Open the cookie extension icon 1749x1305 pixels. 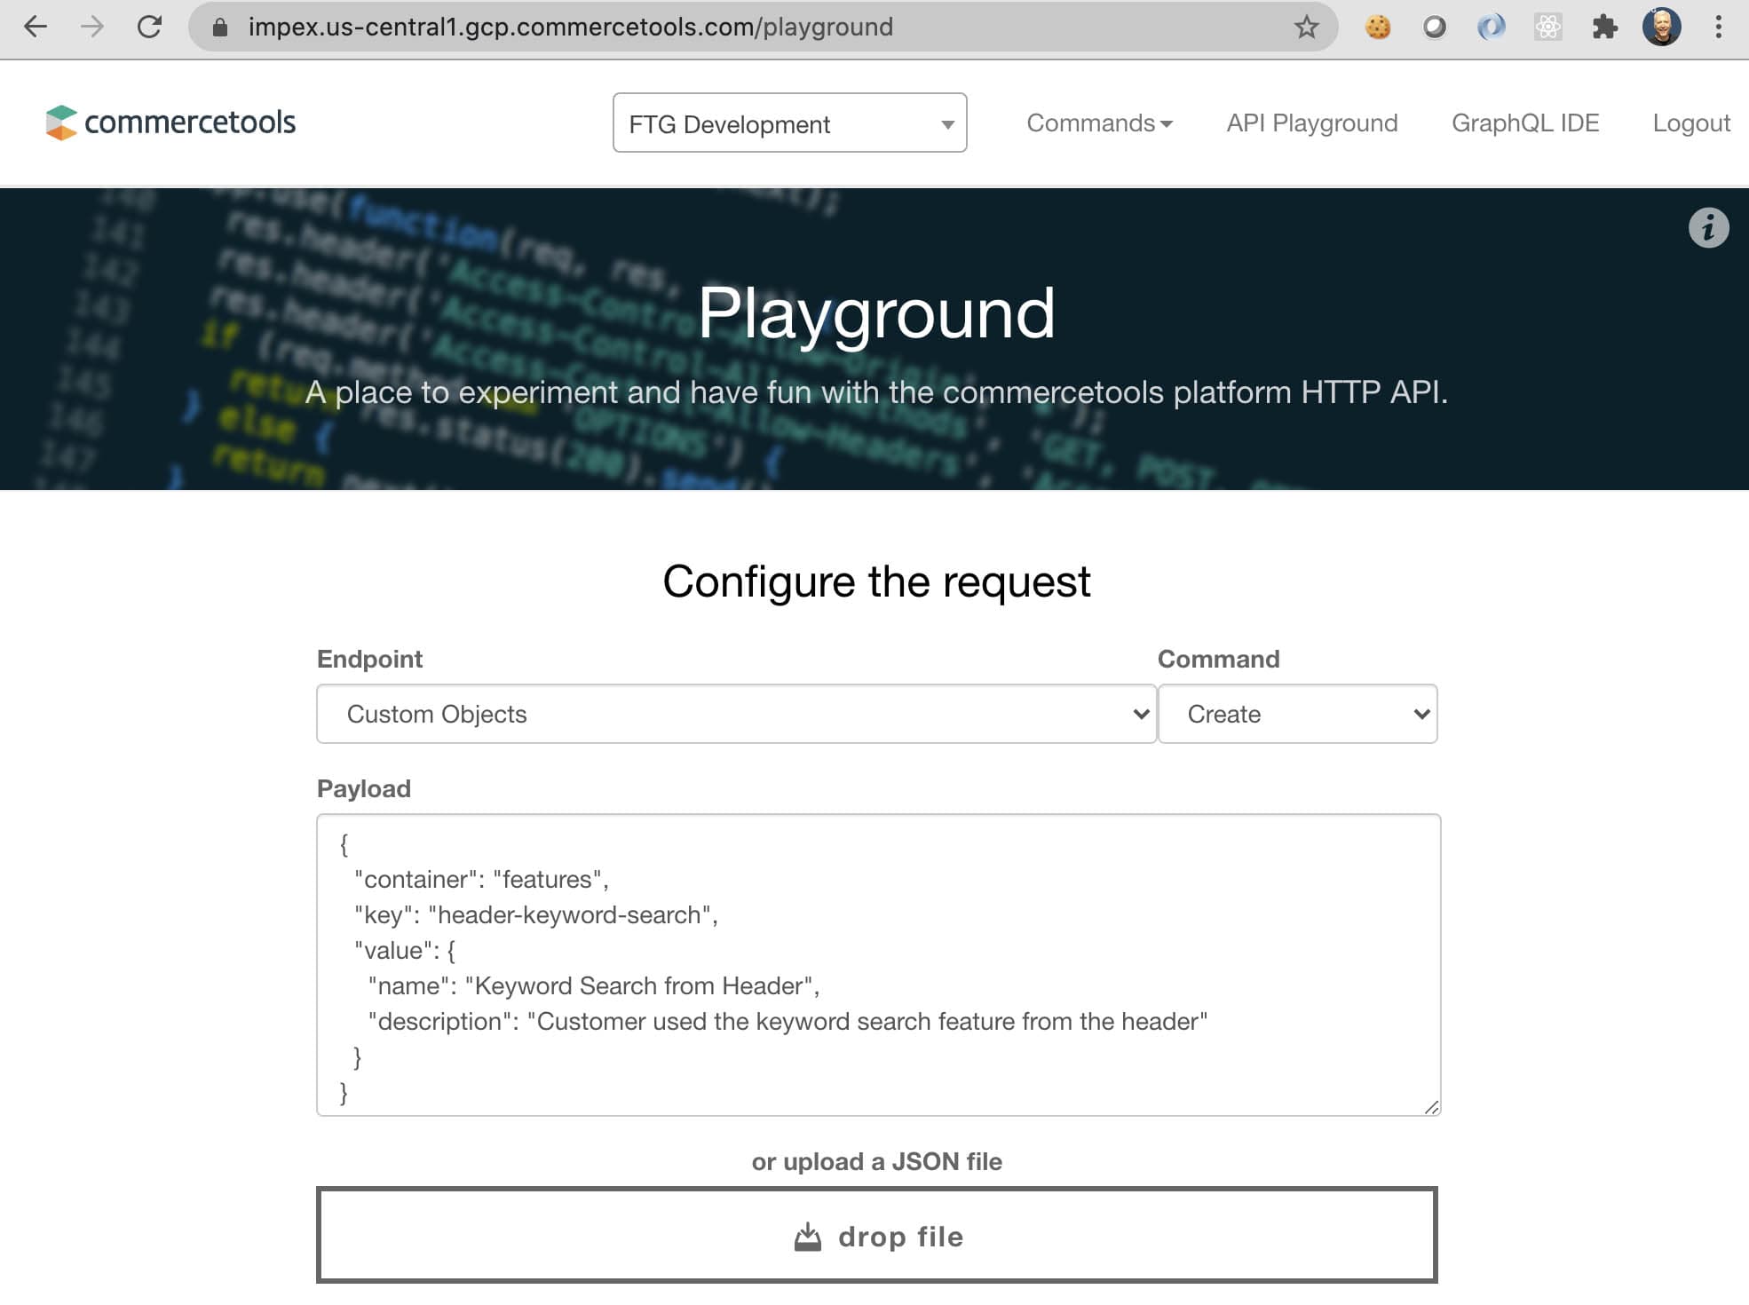tap(1378, 28)
